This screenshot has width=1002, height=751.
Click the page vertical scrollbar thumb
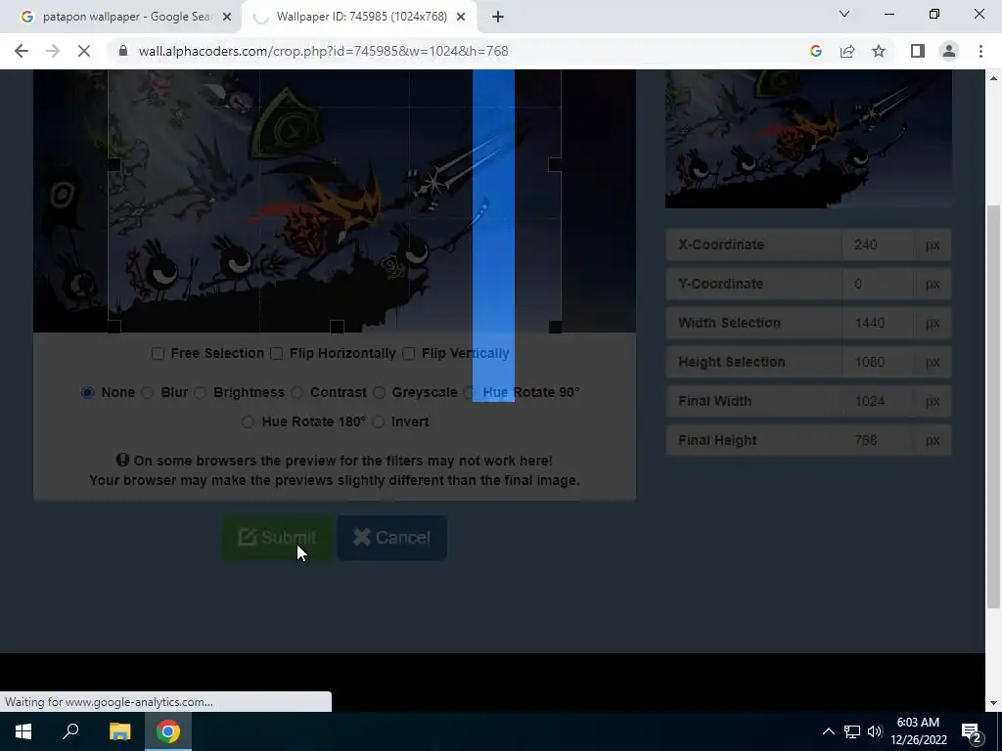point(993,406)
